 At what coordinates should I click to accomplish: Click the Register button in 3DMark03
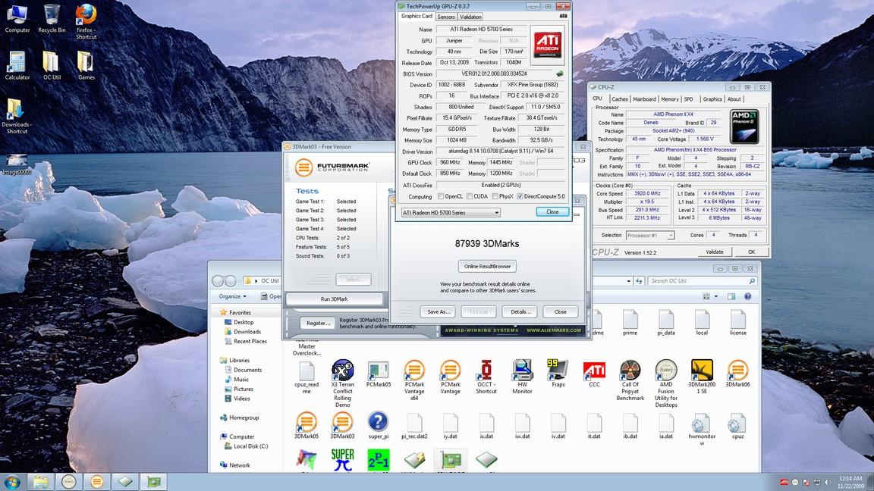pyautogui.click(x=319, y=323)
